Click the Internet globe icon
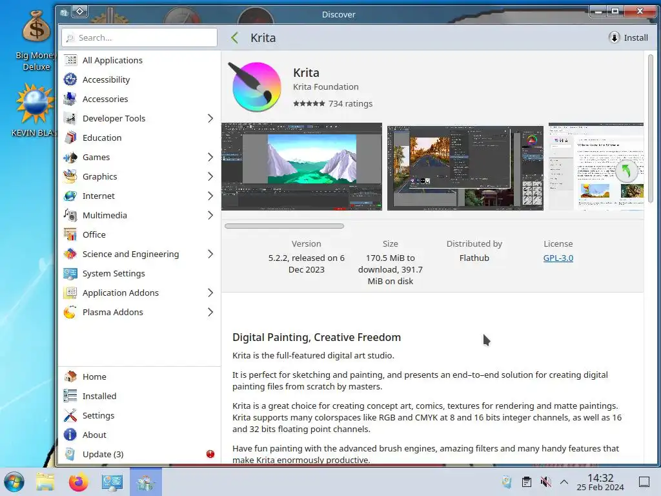 pos(70,196)
